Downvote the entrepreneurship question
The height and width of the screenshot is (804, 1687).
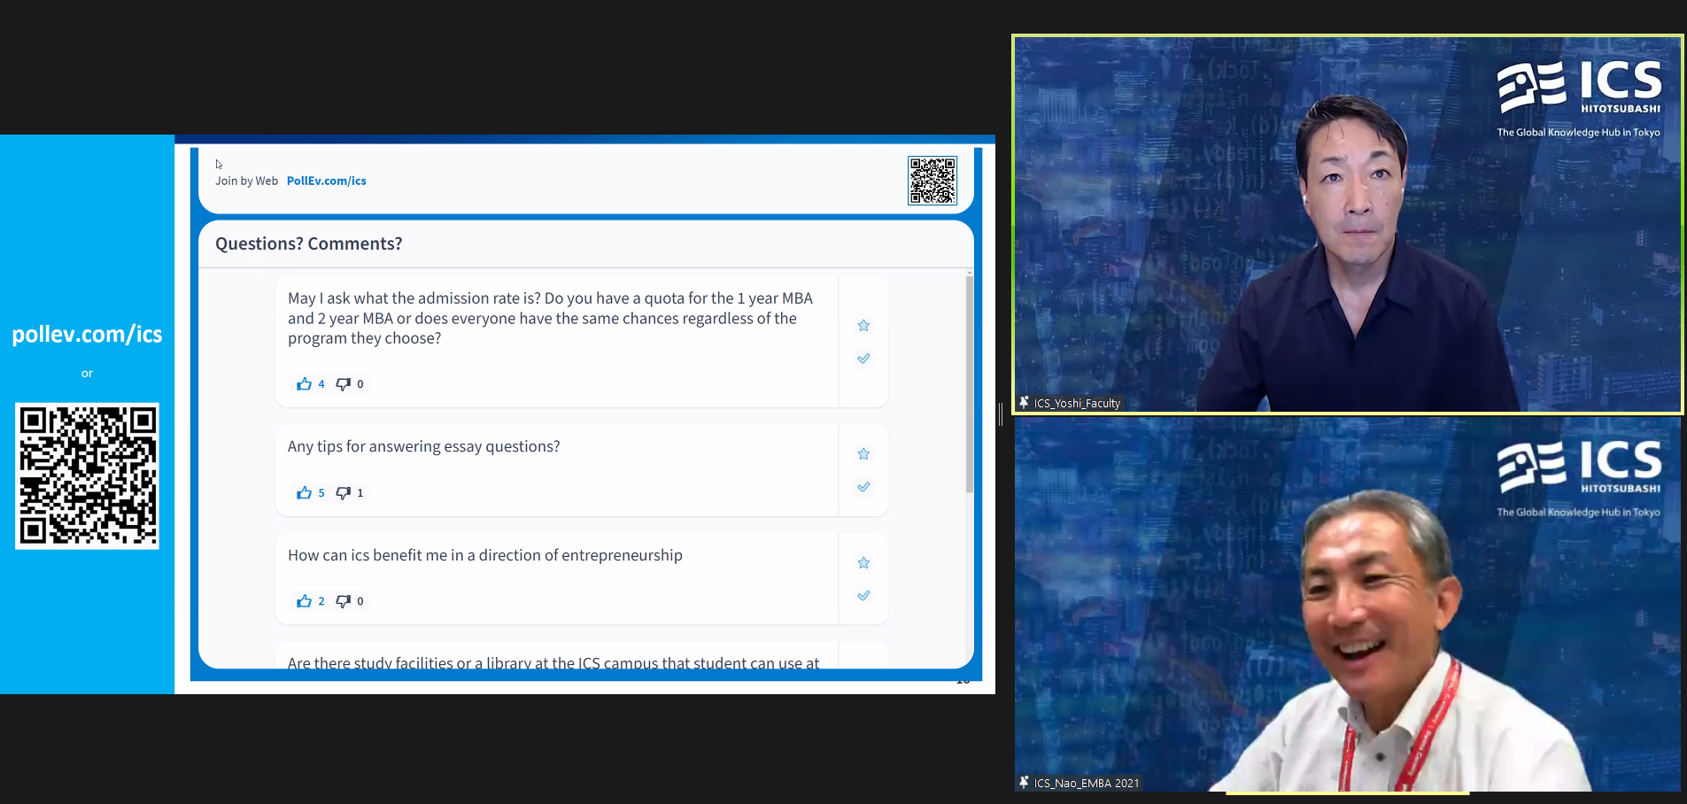(344, 601)
